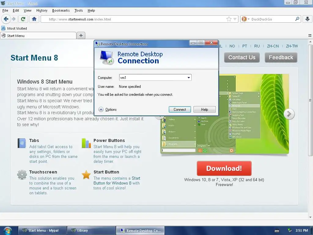Viewport: 313px width, 235px height.
Task: Click the Touchscreen gear icon
Action: [22, 175]
